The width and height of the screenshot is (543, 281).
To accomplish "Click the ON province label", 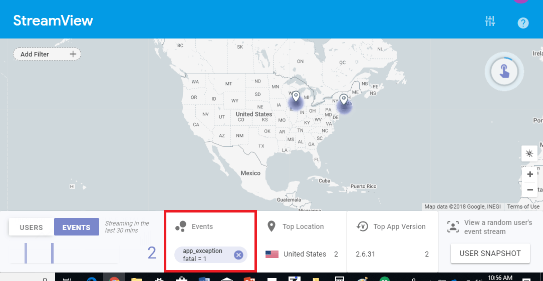I will [300, 61].
